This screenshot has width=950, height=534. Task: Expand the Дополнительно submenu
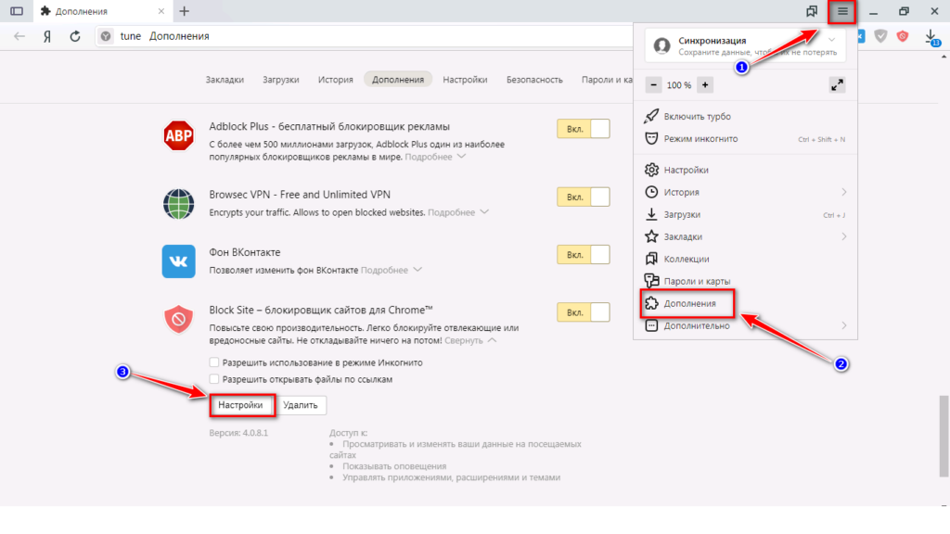(x=745, y=325)
